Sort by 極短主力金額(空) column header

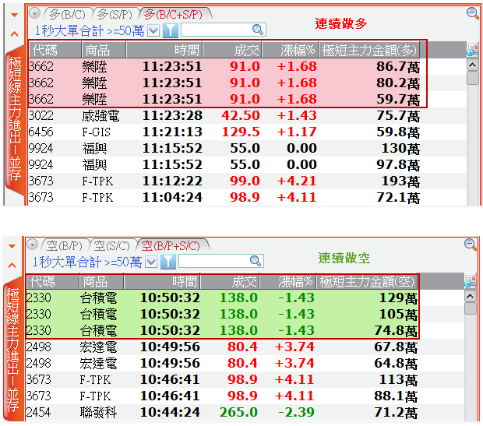click(368, 281)
